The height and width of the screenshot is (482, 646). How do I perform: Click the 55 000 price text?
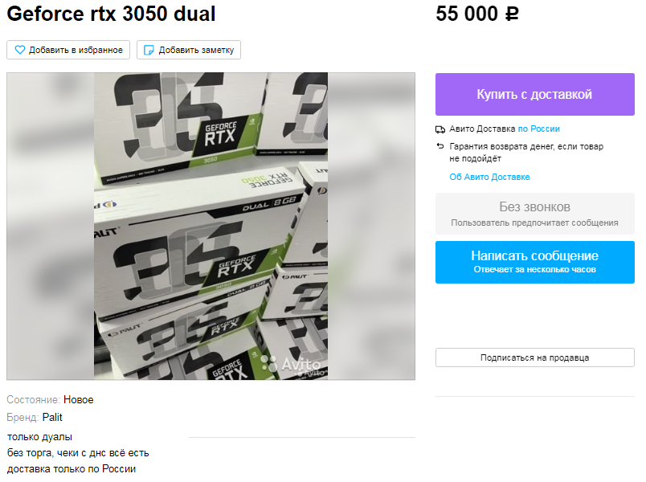point(467,14)
